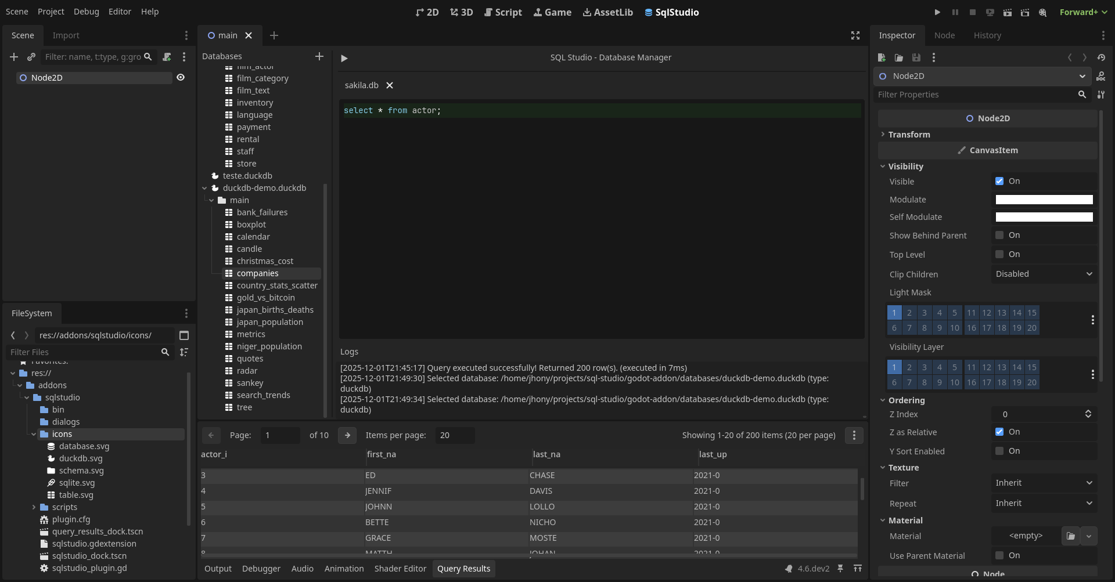Click the Z Index stepper arrows

pyautogui.click(x=1088, y=414)
